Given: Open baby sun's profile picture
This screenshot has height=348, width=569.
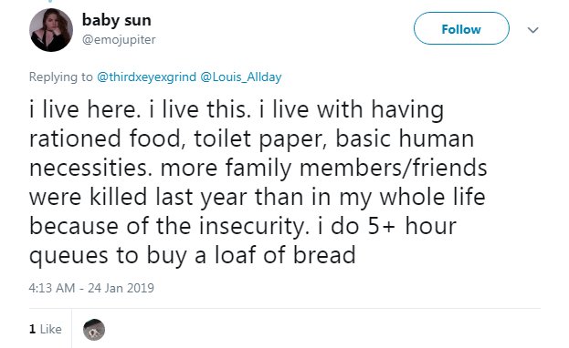Looking at the screenshot, I should pos(51,30).
